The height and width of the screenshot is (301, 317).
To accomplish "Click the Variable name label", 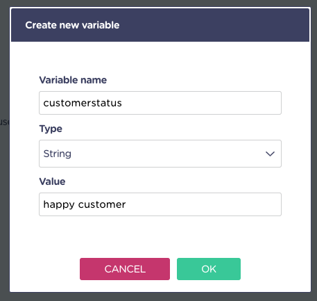I will [x=73, y=80].
